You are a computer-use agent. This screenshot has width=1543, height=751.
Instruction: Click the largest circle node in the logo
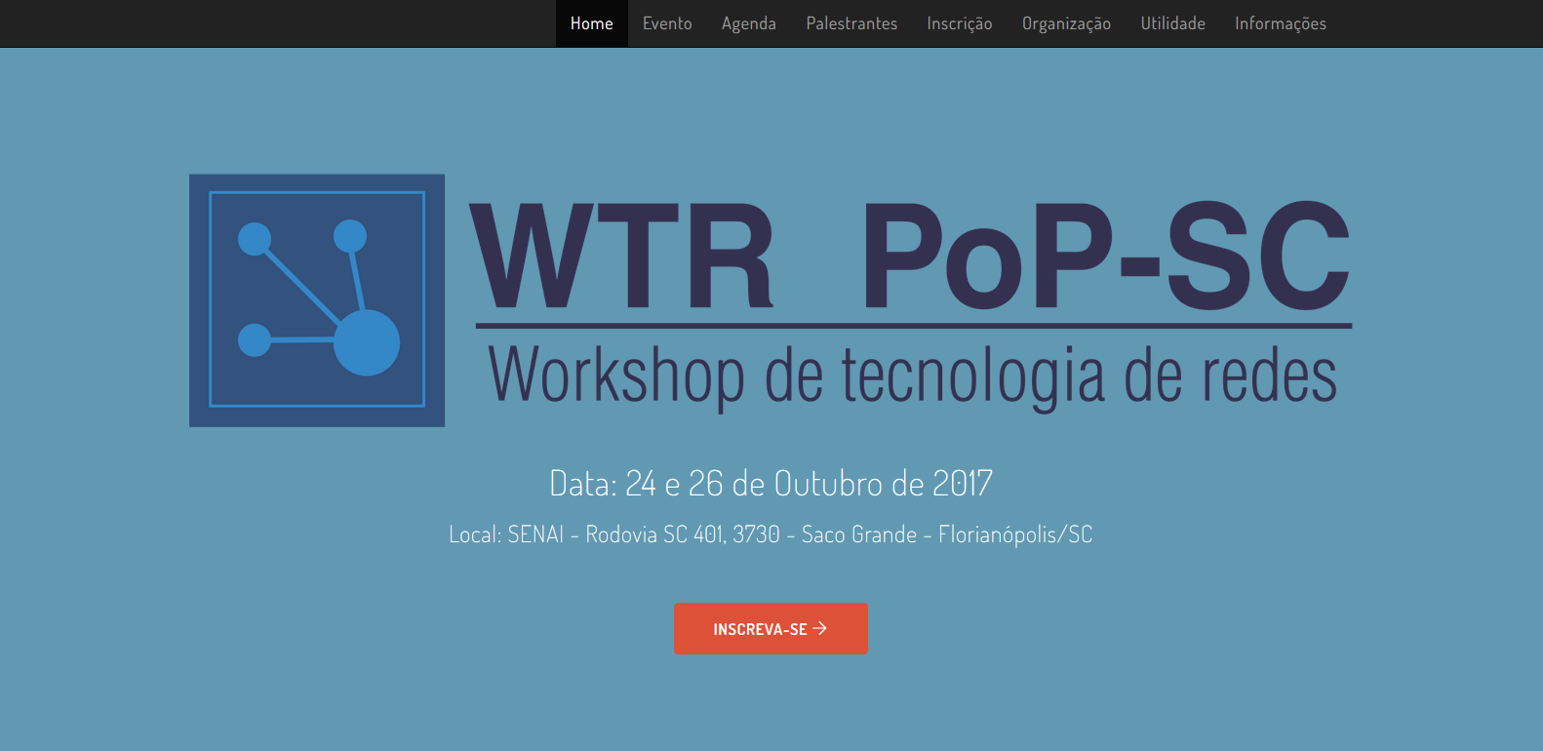[367, 342]
